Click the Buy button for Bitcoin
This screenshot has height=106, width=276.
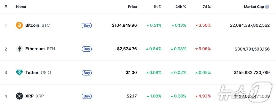coord(87,26)
